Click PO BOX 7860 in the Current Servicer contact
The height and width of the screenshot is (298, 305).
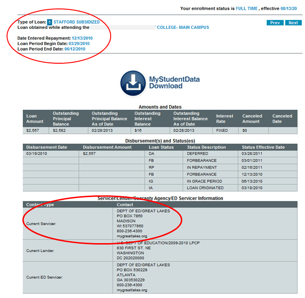coord(130,216)
